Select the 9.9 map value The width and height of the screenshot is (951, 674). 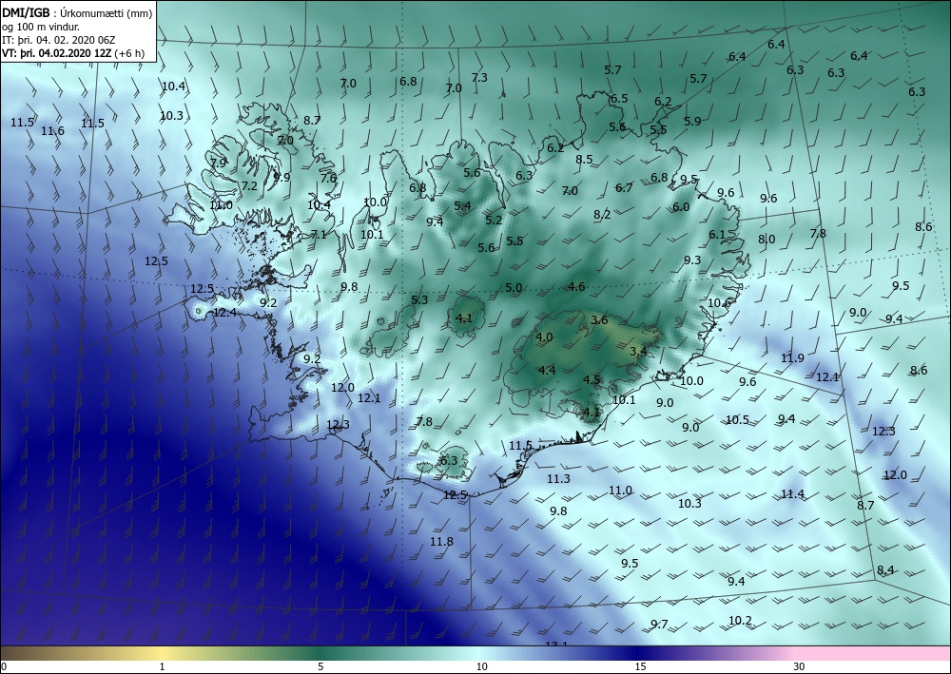(282, 177)
